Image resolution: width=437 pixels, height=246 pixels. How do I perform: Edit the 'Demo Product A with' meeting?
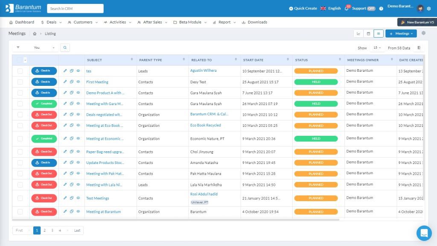click(x=65, y=93)
